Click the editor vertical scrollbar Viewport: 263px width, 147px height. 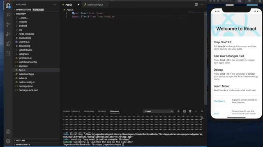(205, 58)
